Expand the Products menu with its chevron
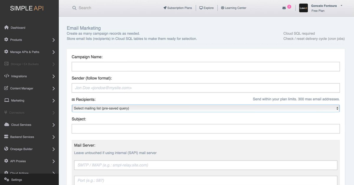This screenshot has height=185, width=354. coord(53,39)
